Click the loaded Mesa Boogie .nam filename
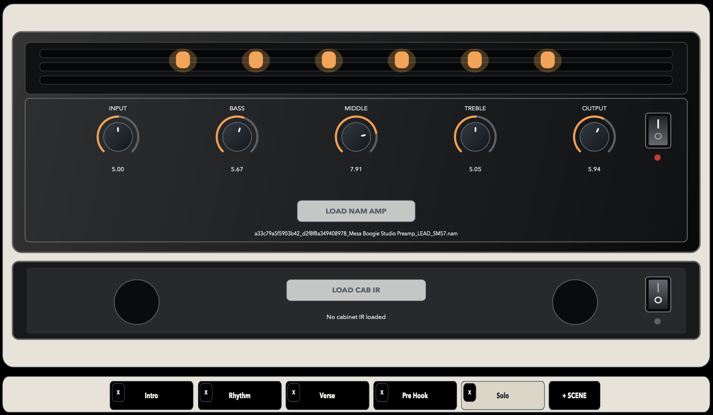This screenshot has width=713, height=415. click(x=356, y=233)
